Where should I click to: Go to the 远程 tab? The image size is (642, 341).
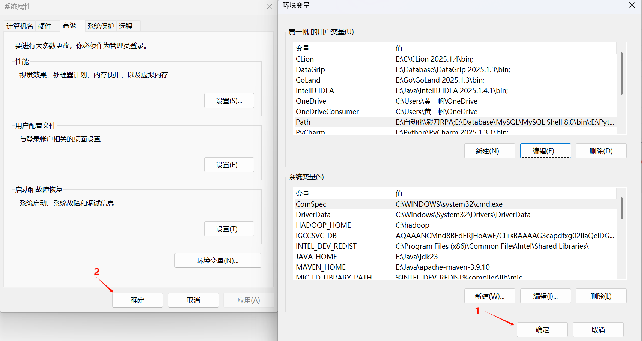(x=126, y=26)
